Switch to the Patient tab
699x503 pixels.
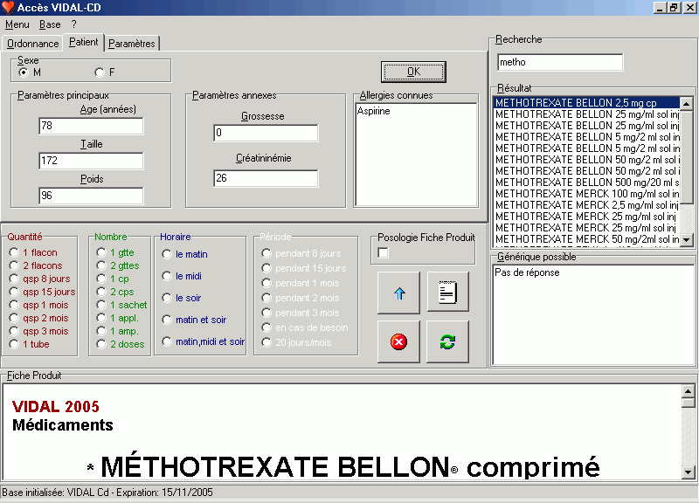click(x=83, y=42)
